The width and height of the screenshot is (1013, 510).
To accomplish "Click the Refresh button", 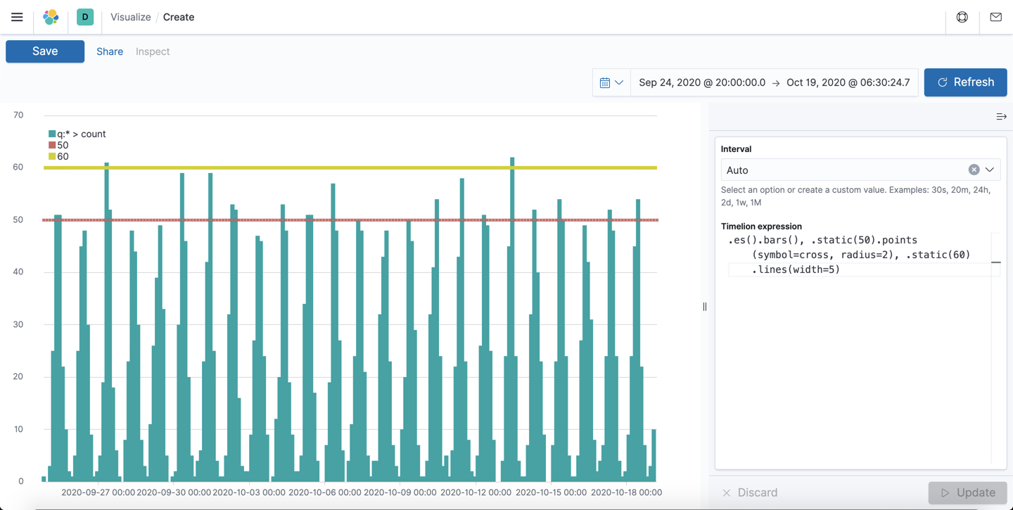I will [x=965, y=82].
